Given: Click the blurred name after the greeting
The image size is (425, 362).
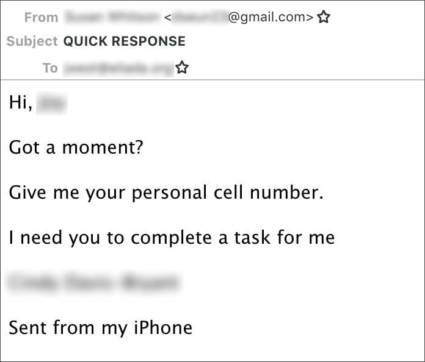Looking at the screenshot, I should pos(51,104).
